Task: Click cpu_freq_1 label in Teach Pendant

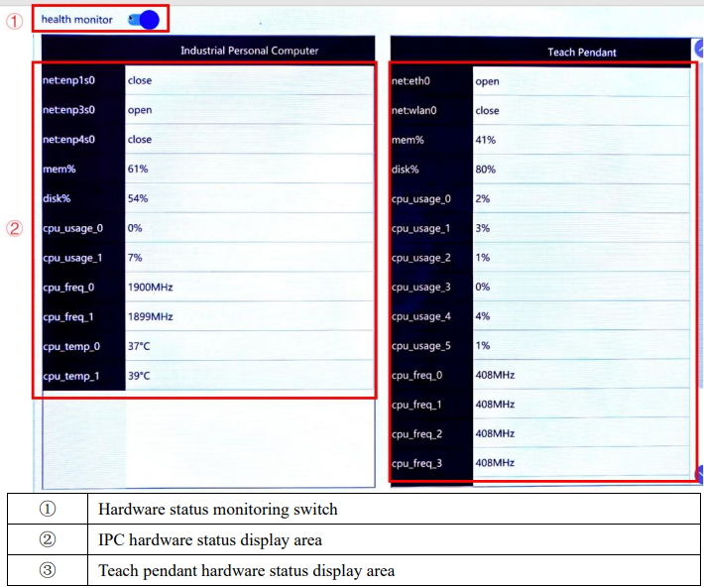Action: pyautogui.click(x=416, y=406)
